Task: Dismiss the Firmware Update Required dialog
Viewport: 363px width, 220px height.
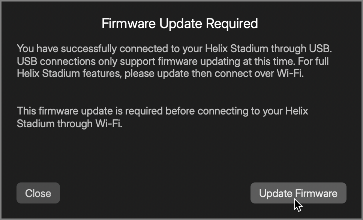Action: [x=38, y=193]
